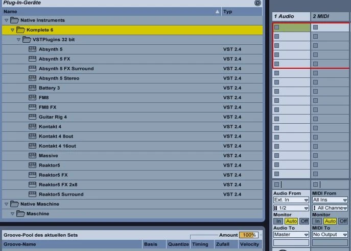The width and height of the screenshot is (351, 251).
Task: Click the Massive plug-in device icon
Action: coord(33,156)
